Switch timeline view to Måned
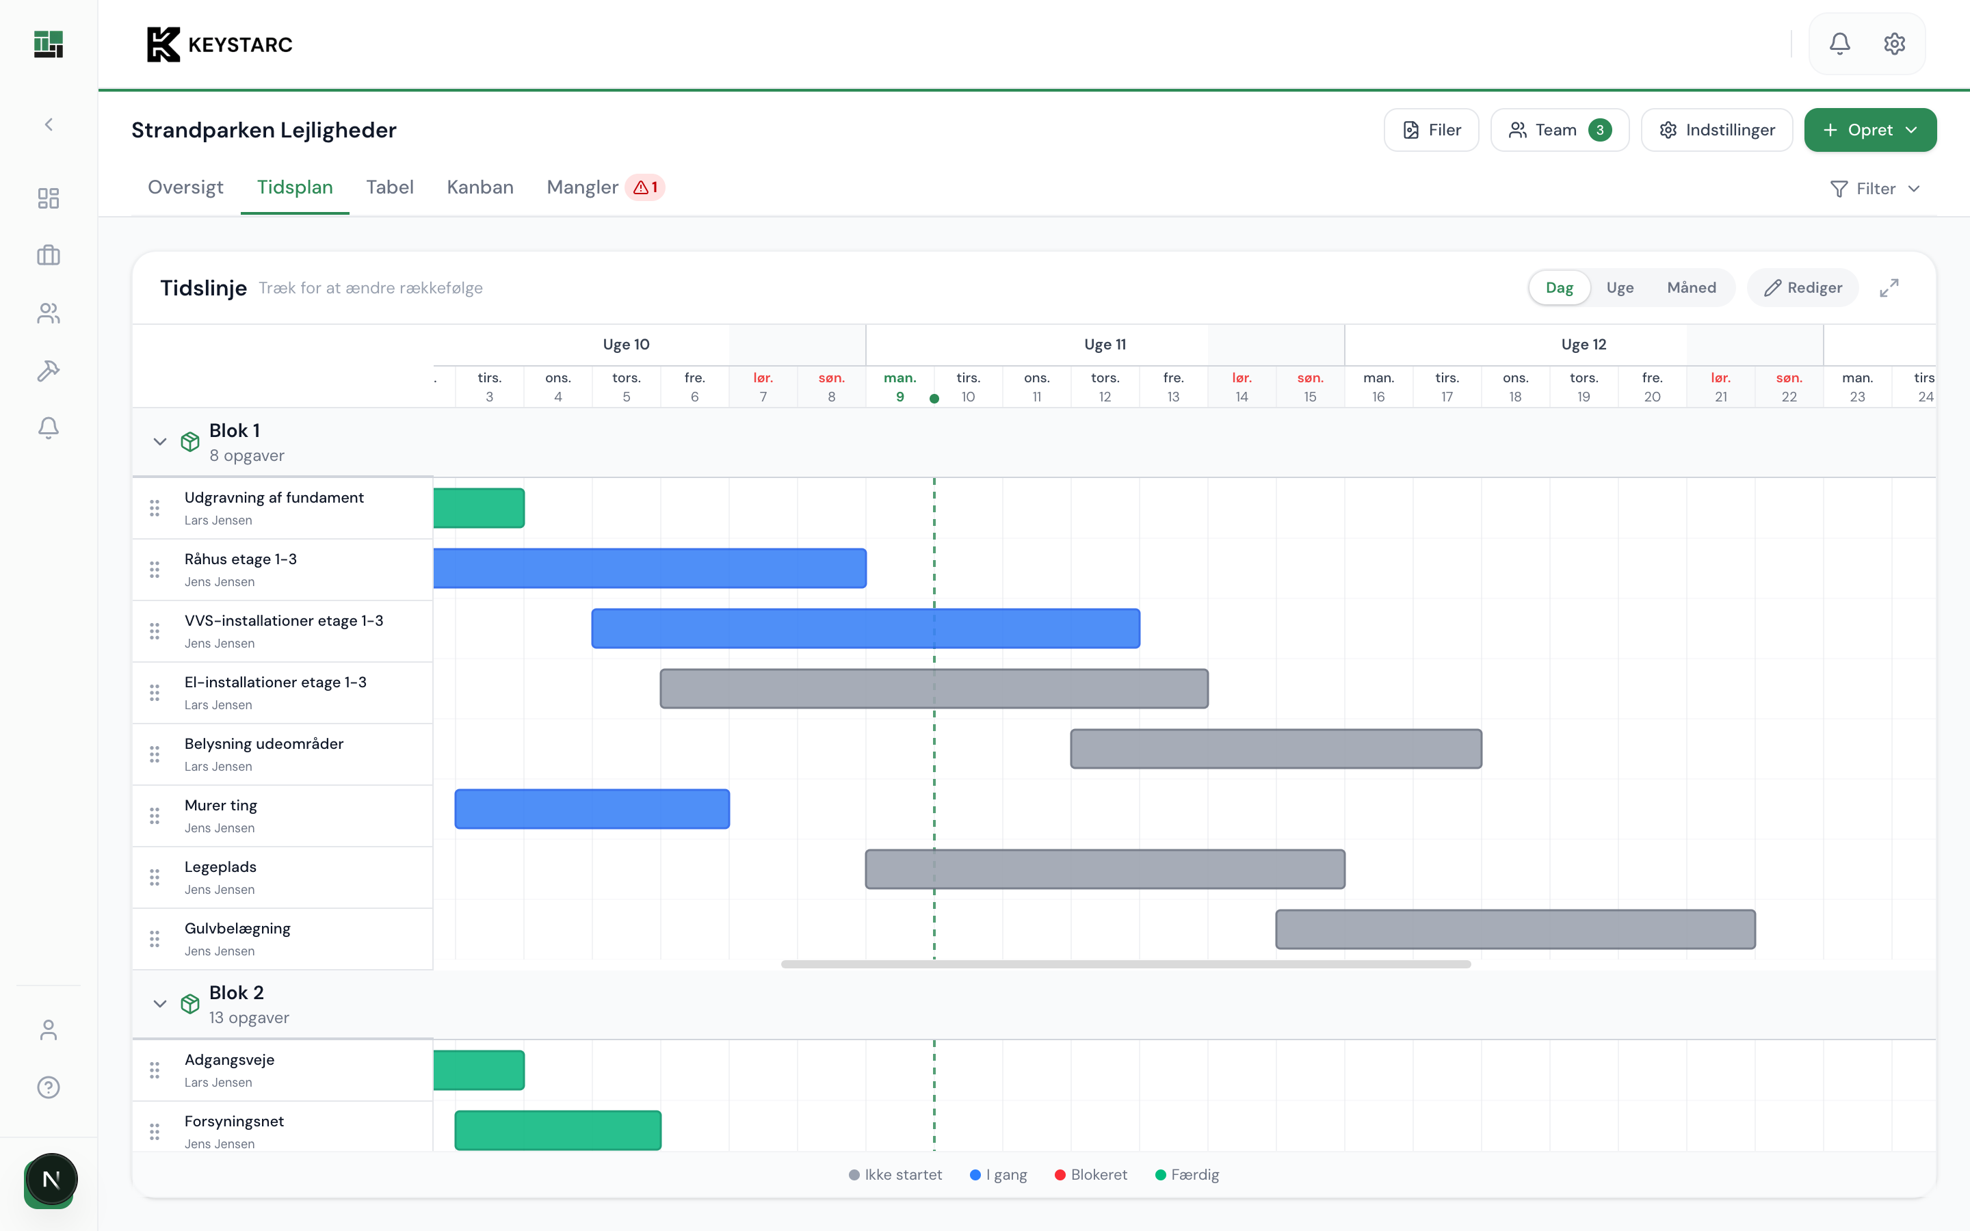This screenshot has width=1970, height=1231. (x=1692, y=287)
